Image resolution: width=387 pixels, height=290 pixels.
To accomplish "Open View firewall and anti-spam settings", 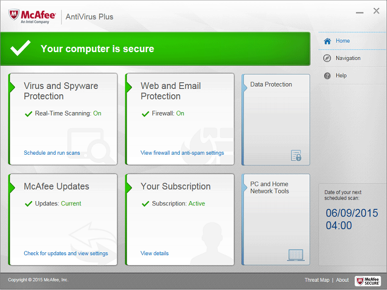I will 182,152.
